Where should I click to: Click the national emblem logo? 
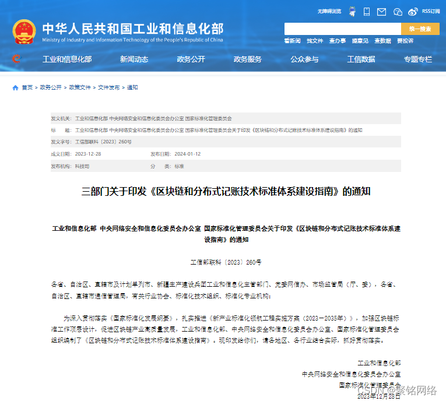pyautogui.click(x=24, y=31)
